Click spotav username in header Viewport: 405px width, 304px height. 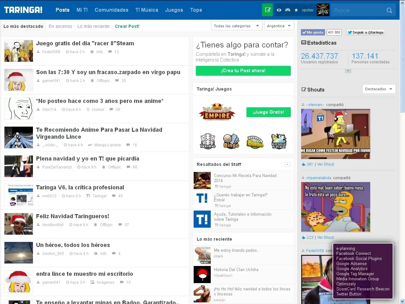(308, 10)
